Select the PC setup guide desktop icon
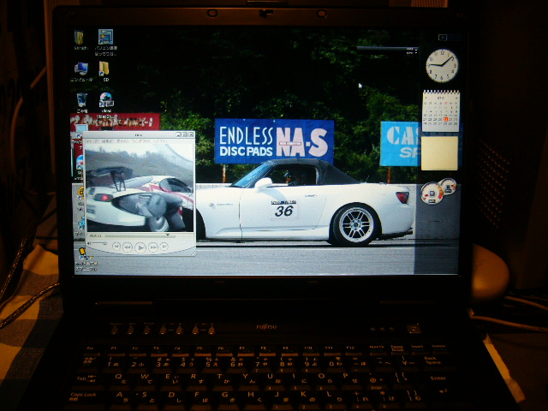548x411 pixels. [105, 42]
